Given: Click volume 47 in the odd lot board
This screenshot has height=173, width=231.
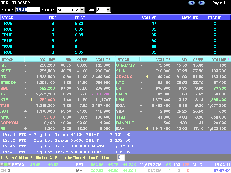Looking at the screenshot, I should [x=154, y=23].
